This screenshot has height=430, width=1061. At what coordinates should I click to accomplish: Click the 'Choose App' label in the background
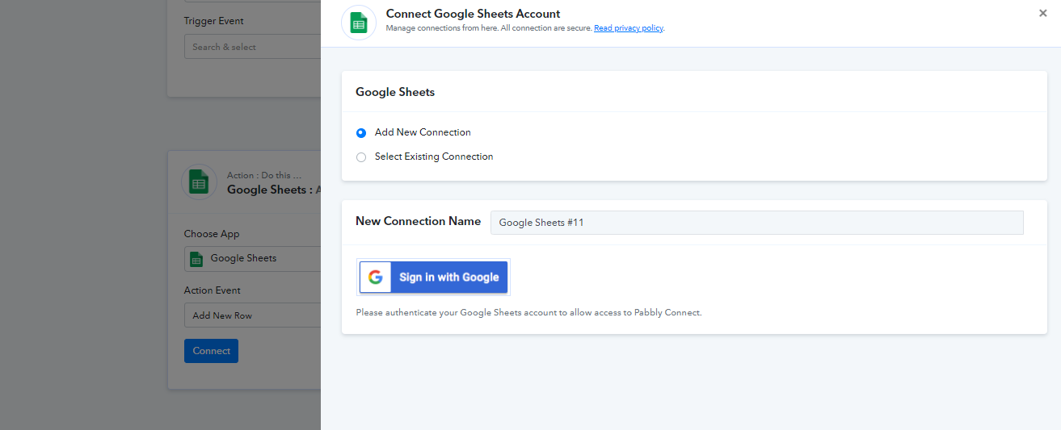coord(212,234)
